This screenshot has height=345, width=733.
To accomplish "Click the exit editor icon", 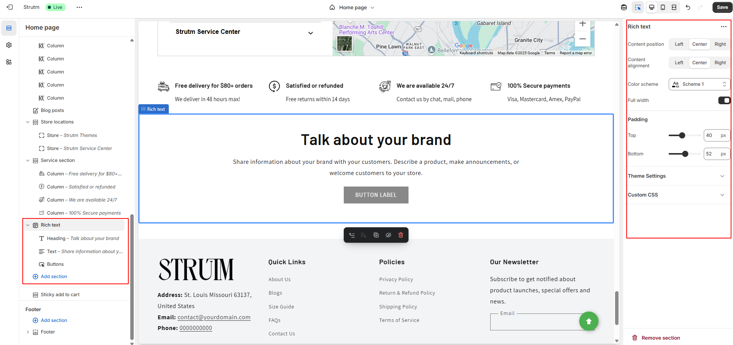I will coord(10,7).
